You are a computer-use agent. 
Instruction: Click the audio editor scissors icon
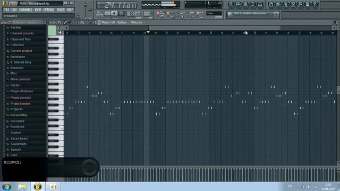pos(293,4)
